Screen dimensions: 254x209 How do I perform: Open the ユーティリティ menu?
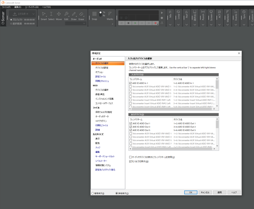[x=32, y=7]
